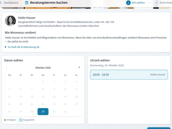Viewport: 172px width, 129px height.
Task: Go to previous month before Oktober 2026
Action: tap(7, 67)
